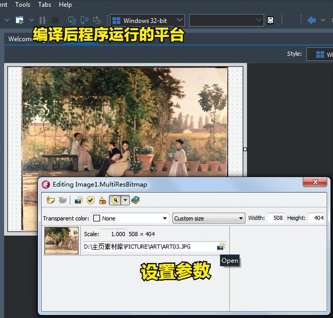Click the Scale field showing 1.000
The width and height of the screenshot is (333, 318).
(114, 234)
